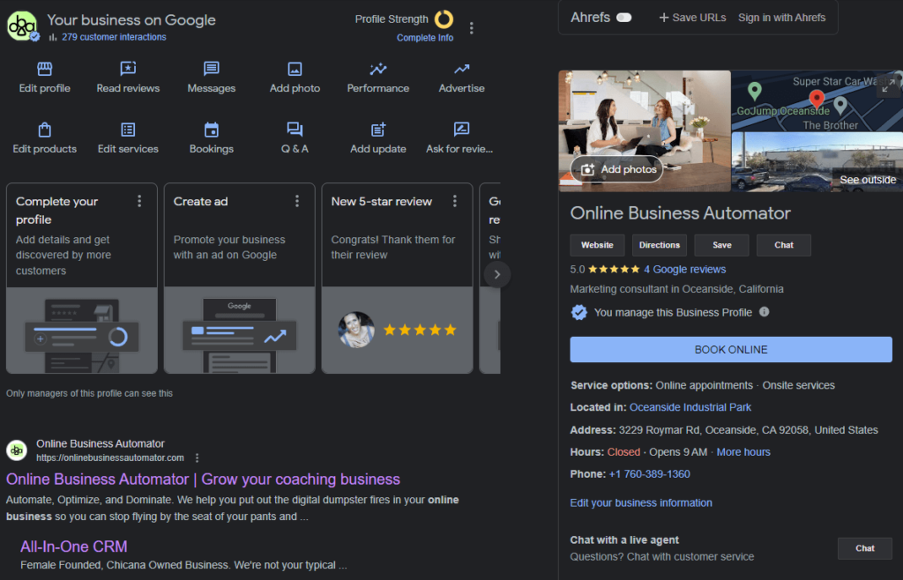Show next suggestion cards arrow
The width and height of the screenshot is (903, 580).
click(x=497, y=274)
